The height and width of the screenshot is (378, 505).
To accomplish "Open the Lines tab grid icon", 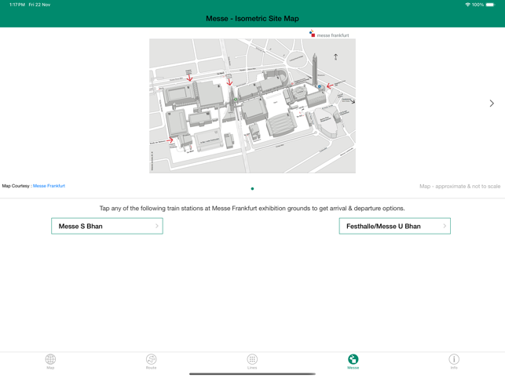I will click(252, 359).
